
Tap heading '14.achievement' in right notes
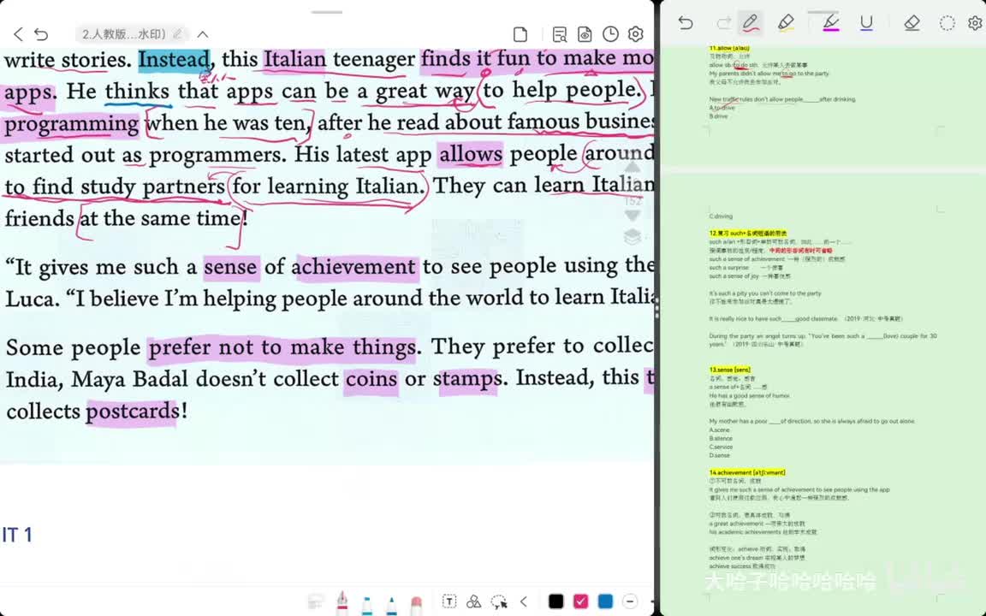click(x=747, y=472)
